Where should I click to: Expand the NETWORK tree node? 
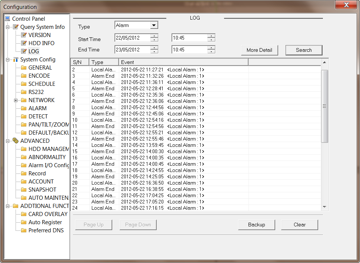pos(16,100)
